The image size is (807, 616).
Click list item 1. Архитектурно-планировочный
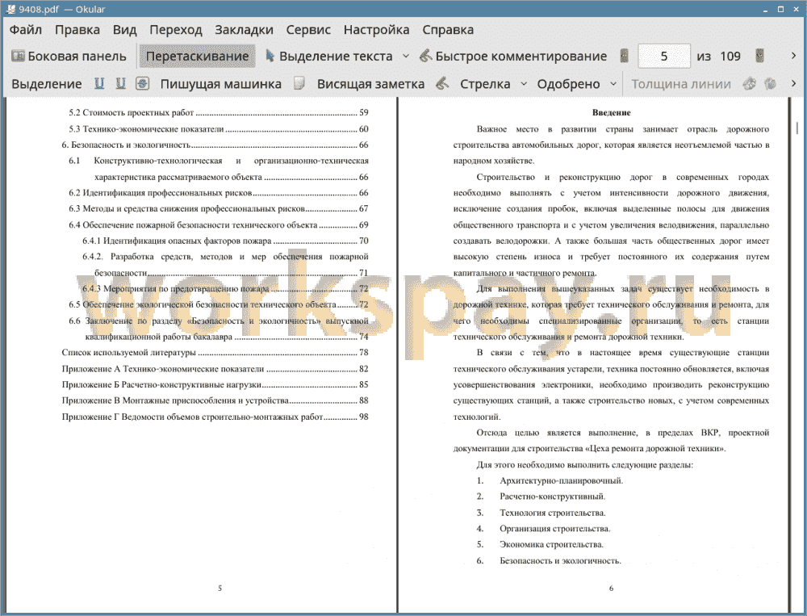pos(550,480)
